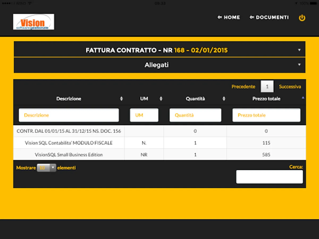Focus the Prezzo totale filter field
The image size is (319, 239).
pyautogui.click(x=266, y=115)
